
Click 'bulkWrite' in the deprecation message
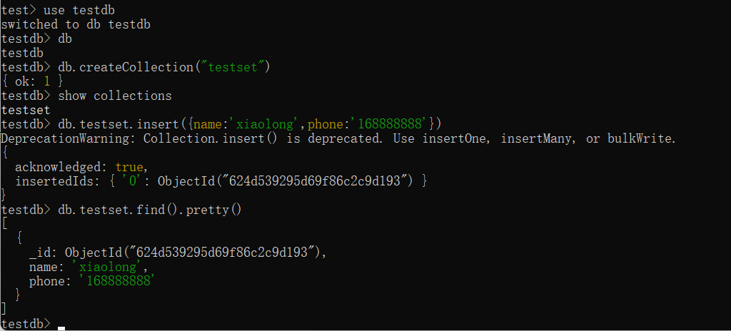click(x=640, y=138)
